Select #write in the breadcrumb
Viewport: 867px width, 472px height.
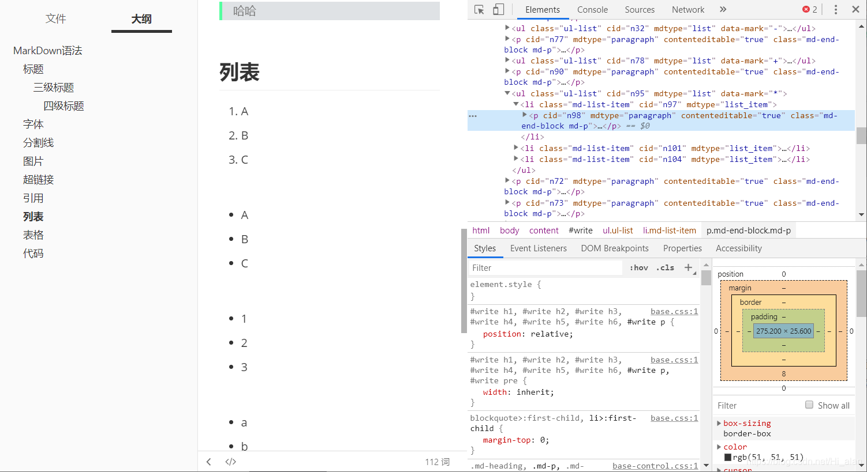coord(581,231)
